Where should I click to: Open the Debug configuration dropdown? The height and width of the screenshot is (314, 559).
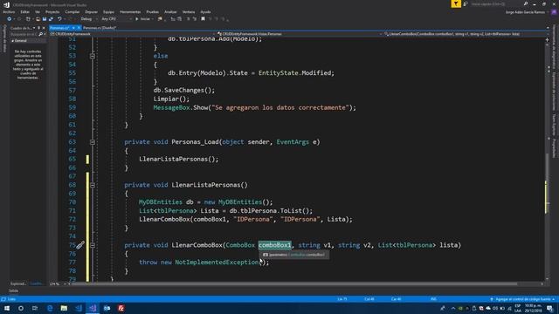[88, 19]
